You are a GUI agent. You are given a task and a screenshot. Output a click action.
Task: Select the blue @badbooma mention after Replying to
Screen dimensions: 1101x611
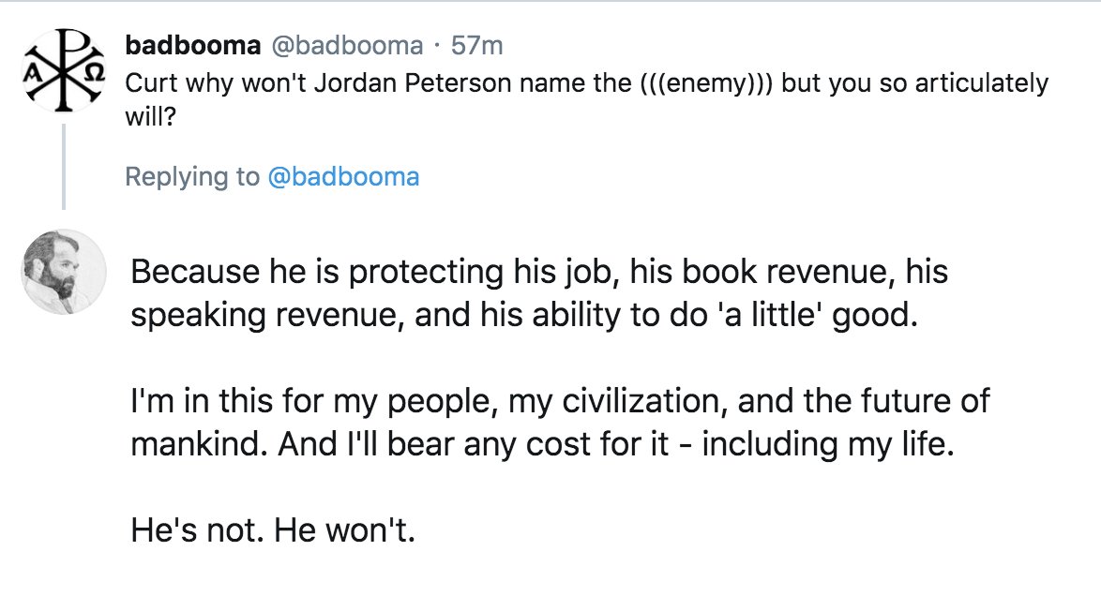pyautogui.click(x=343, y=176)
